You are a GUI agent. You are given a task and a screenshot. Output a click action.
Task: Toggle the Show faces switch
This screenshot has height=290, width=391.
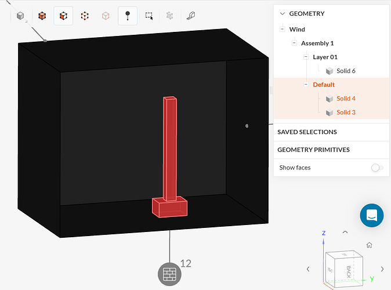(x=377, y=168)
